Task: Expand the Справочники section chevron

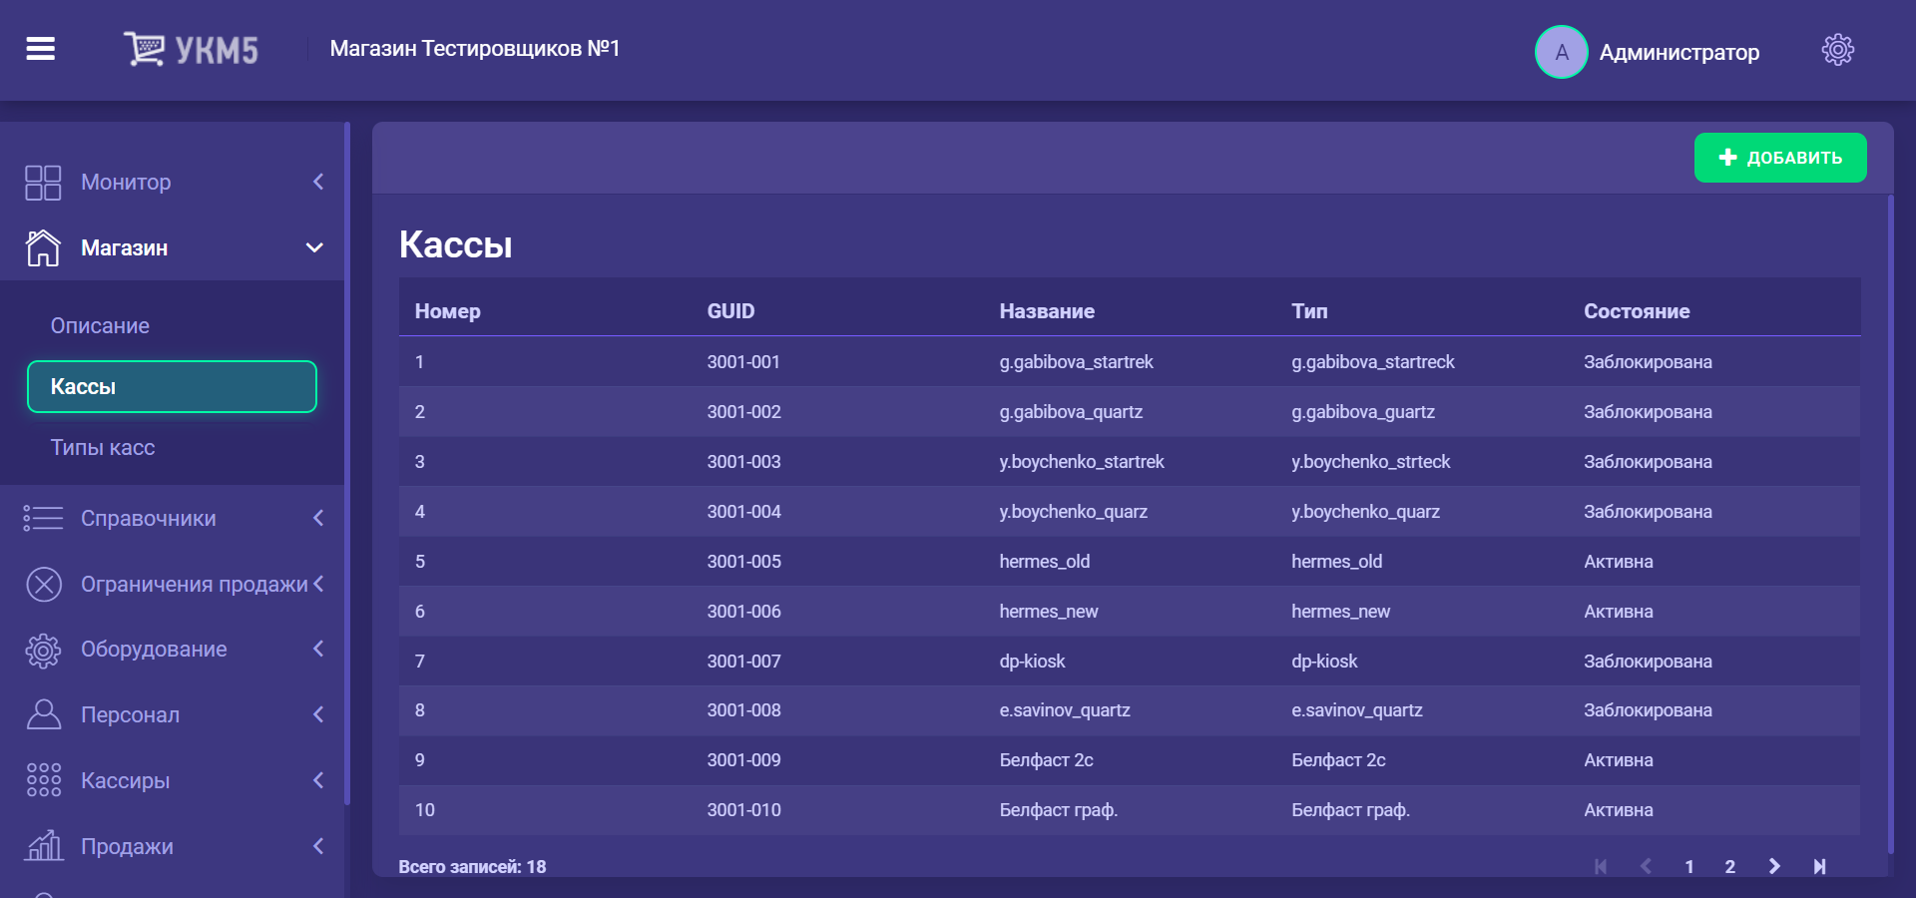Action: click(318, 518)
